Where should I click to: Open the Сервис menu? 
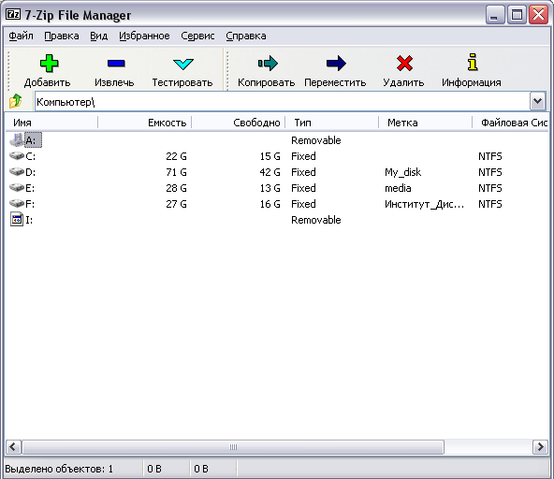(x=197, y=36)
